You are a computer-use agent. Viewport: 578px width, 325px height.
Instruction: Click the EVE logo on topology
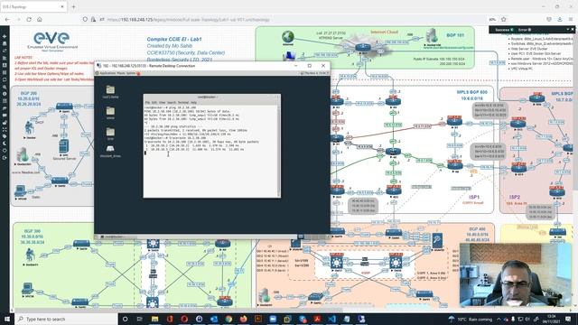tap(51, 41)
